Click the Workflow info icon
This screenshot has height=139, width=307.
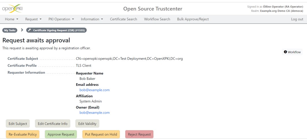click(x=285, y=52)
